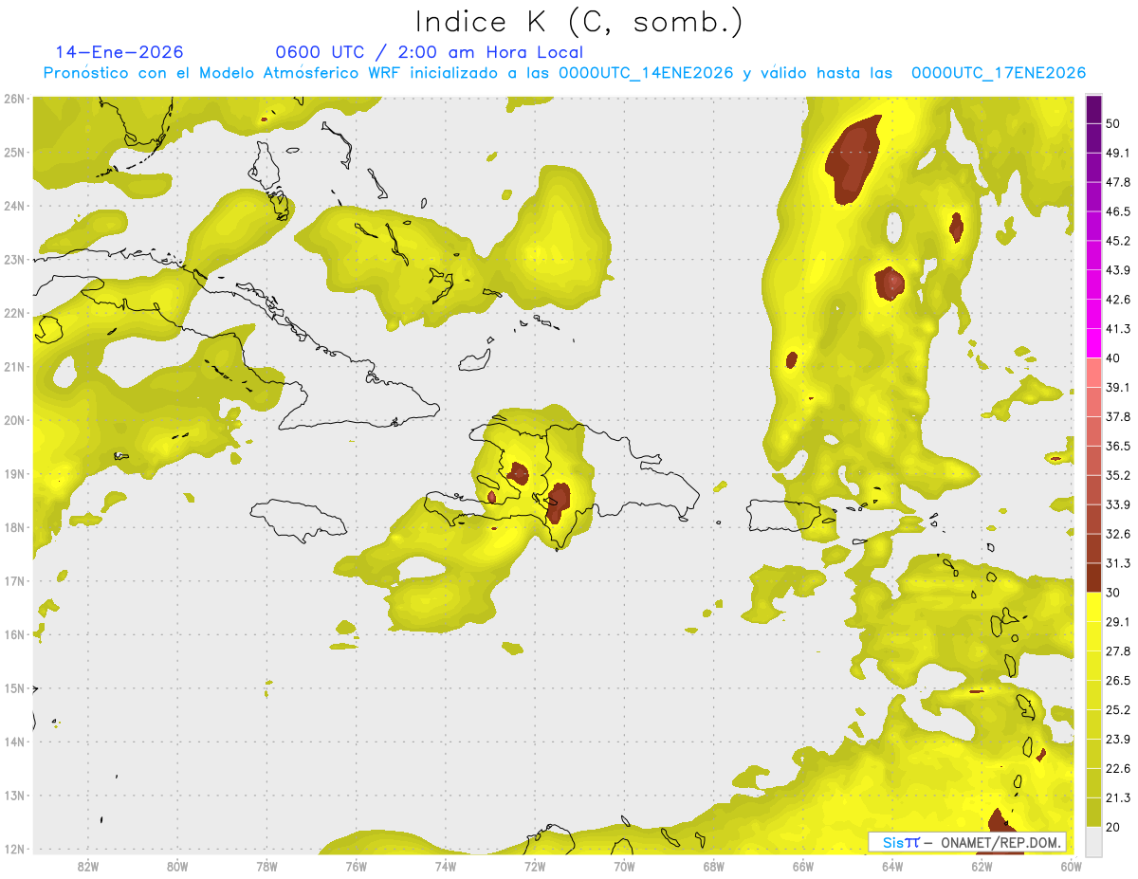Click the legend value 20

pos(1113,827)
